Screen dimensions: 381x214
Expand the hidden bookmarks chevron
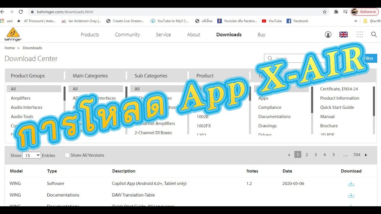356,21
